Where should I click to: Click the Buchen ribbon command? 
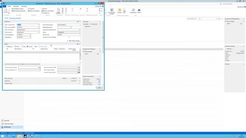[x=45, y=9]
